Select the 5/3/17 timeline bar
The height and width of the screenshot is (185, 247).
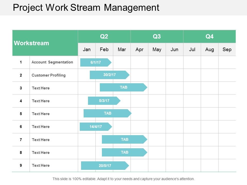pos(104,101)
